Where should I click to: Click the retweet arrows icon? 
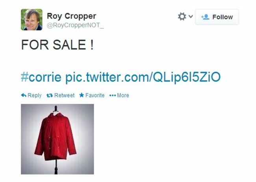[50, 96]
